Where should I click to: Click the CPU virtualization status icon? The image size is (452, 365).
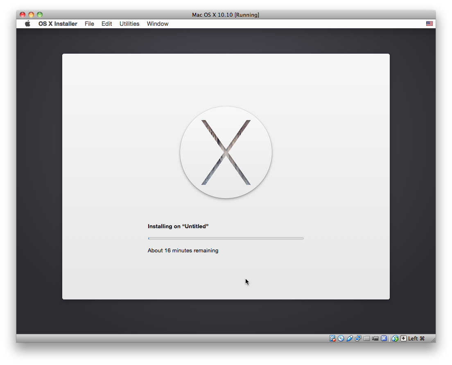point(384,338)
